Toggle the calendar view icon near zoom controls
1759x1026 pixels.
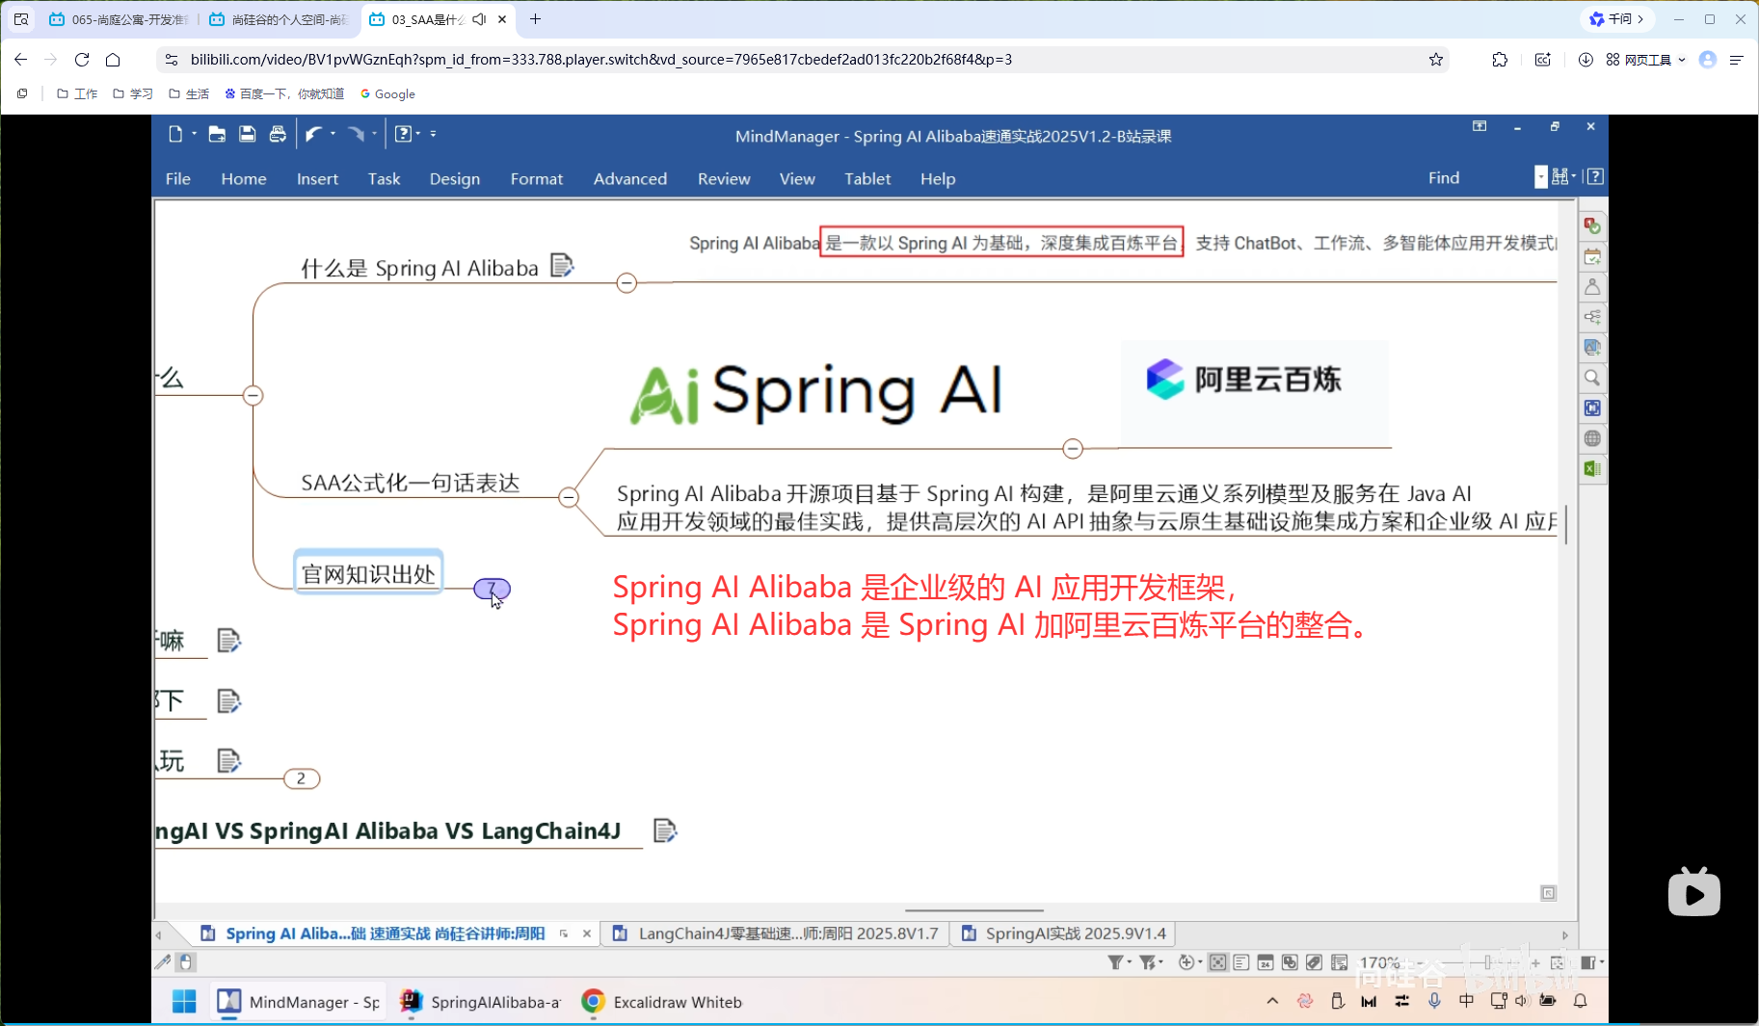[x=1265, y=962]
